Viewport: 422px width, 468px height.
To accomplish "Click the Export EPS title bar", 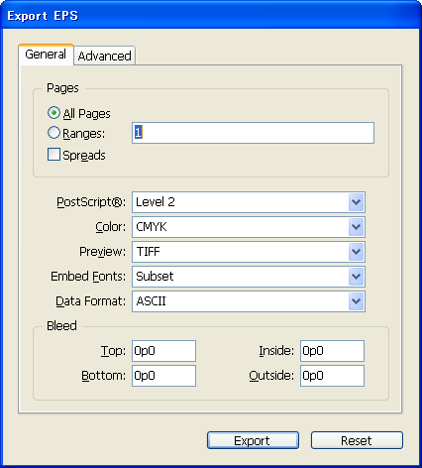I will (211, 15).
